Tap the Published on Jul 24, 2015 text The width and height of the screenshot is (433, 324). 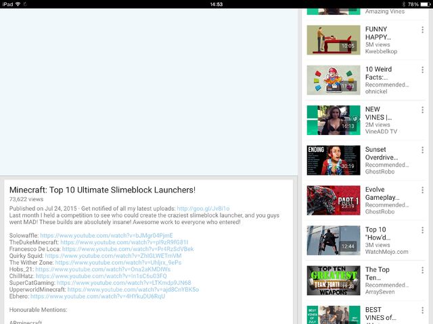[43, 209]
